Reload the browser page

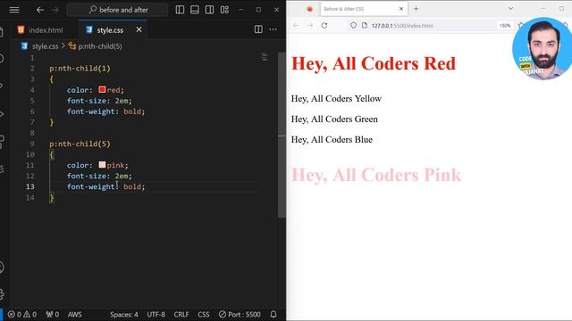click(x=324, y=26)
